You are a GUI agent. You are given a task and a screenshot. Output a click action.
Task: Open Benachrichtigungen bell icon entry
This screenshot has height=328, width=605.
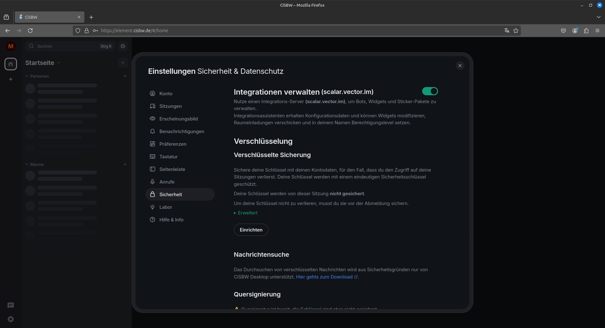point(181,132)
